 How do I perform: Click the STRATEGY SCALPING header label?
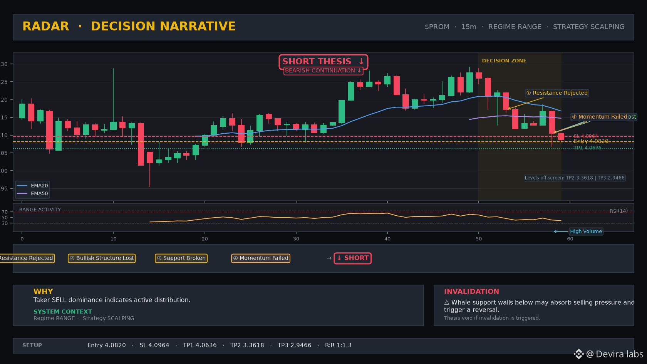coord(589,27)
